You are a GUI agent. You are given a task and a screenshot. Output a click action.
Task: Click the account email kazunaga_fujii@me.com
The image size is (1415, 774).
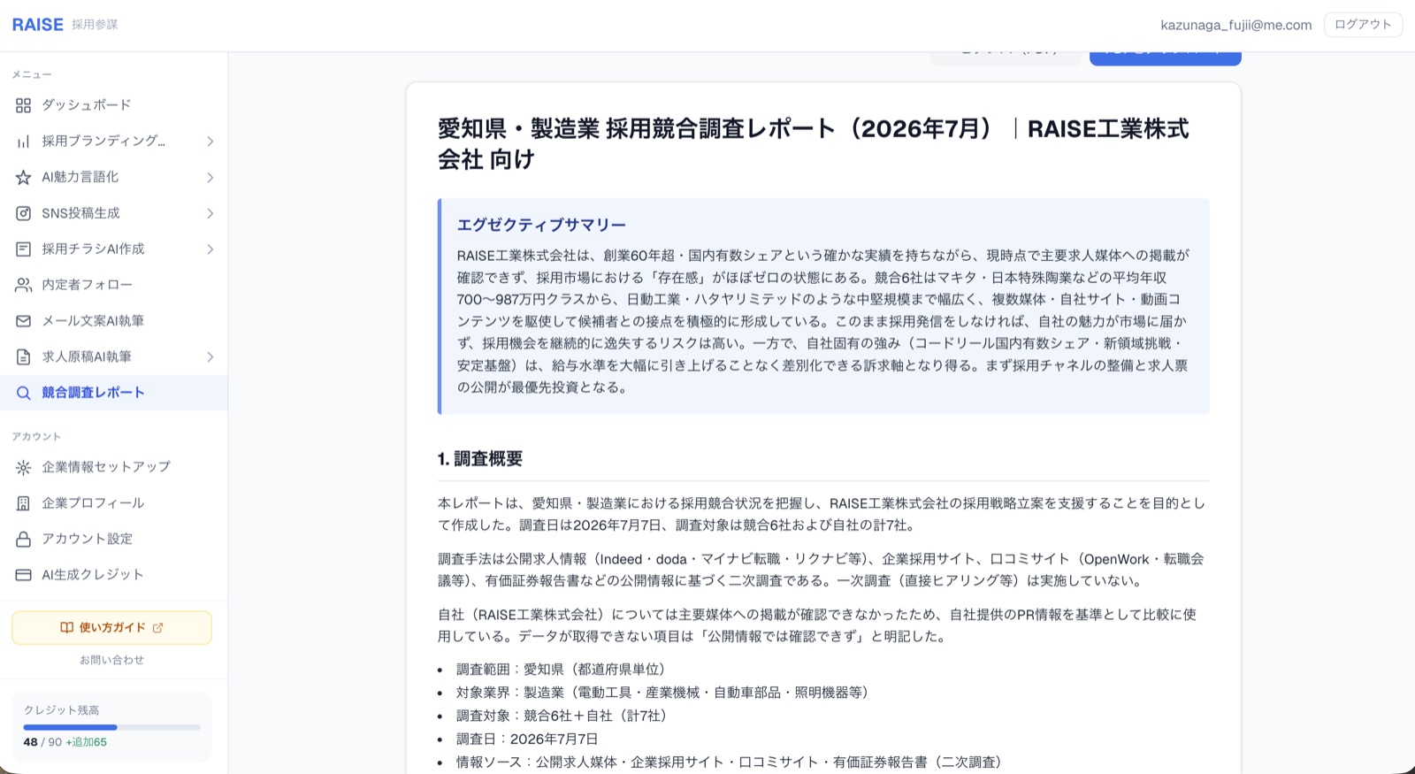click(1235, 25)
